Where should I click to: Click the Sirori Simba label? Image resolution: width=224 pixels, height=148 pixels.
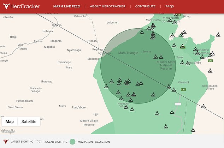pos(15,107)
